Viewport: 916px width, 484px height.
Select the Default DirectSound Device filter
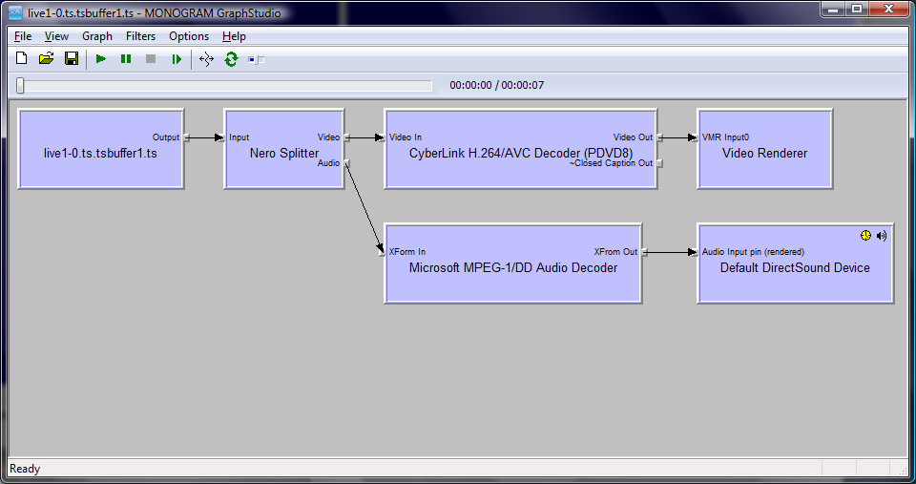[x=795, y=263]
